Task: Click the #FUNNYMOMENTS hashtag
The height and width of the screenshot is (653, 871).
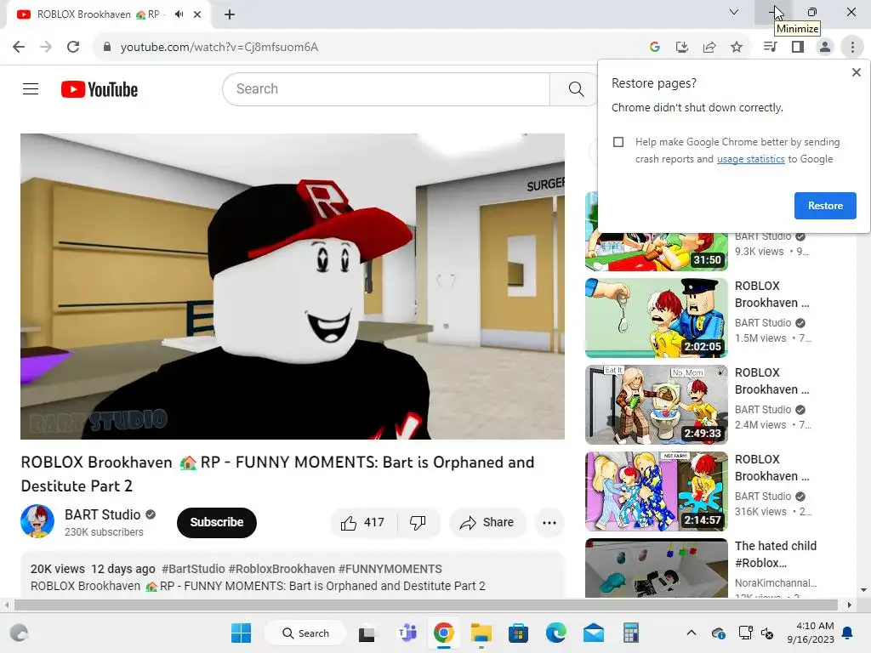Action: tap(390, 569)
